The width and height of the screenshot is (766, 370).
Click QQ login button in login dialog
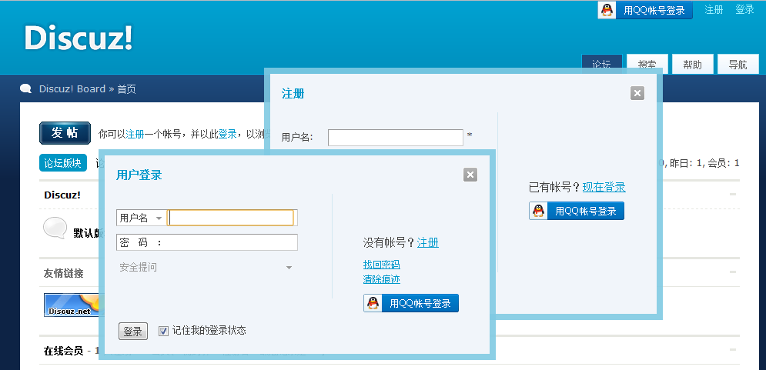pos(411,303)
